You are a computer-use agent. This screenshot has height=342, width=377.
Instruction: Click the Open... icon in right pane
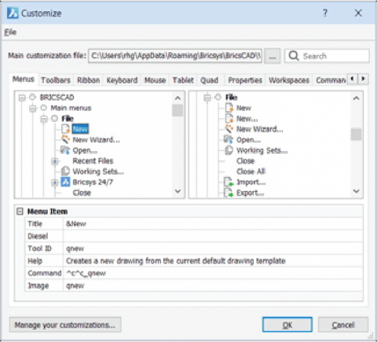point(228,139)
